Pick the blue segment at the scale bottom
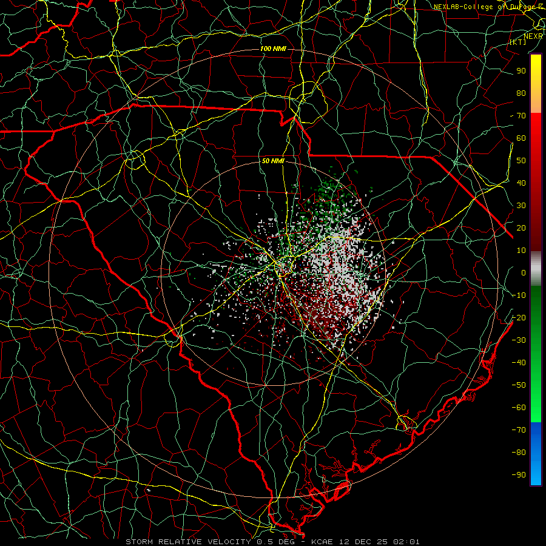The image size is (546, 546). (x=536, y=454)
